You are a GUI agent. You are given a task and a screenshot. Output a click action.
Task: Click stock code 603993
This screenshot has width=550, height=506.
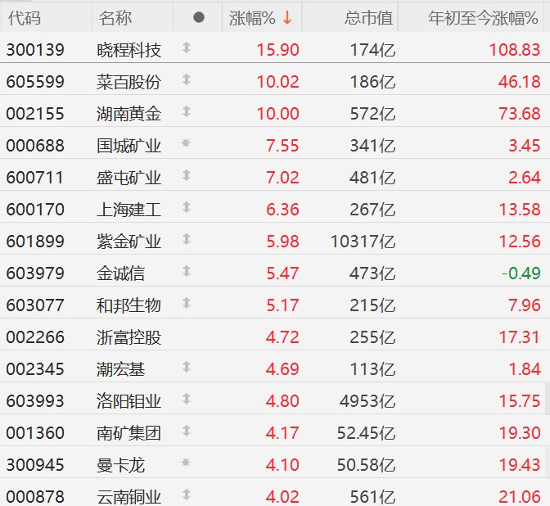35,401
